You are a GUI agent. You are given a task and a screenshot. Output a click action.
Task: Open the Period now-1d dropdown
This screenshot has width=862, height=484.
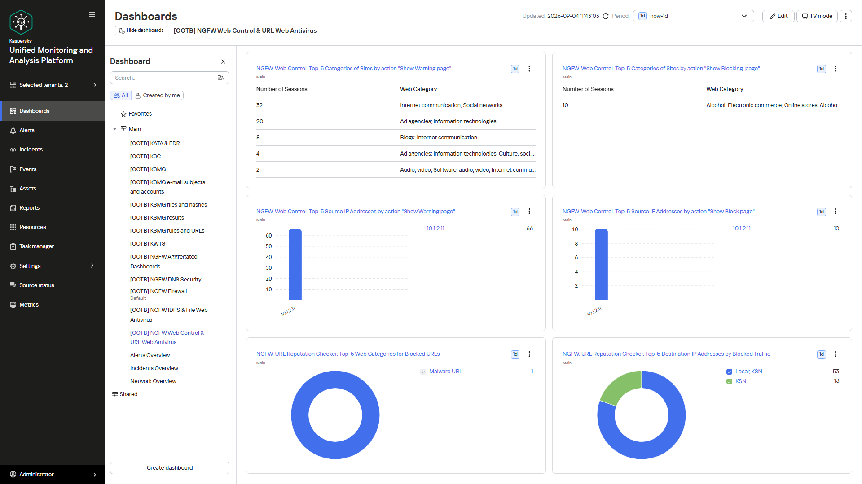click(693, 16)
